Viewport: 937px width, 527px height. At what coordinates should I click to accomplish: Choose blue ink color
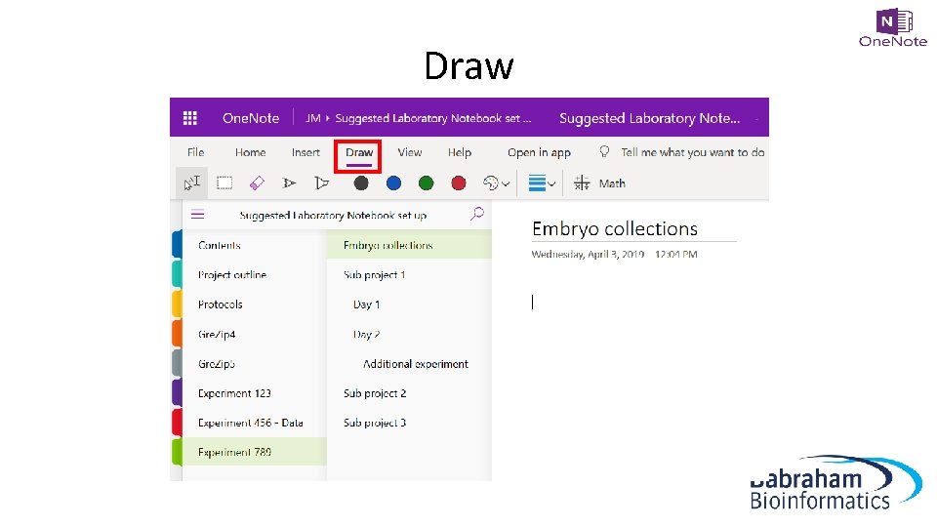[393, 182]
